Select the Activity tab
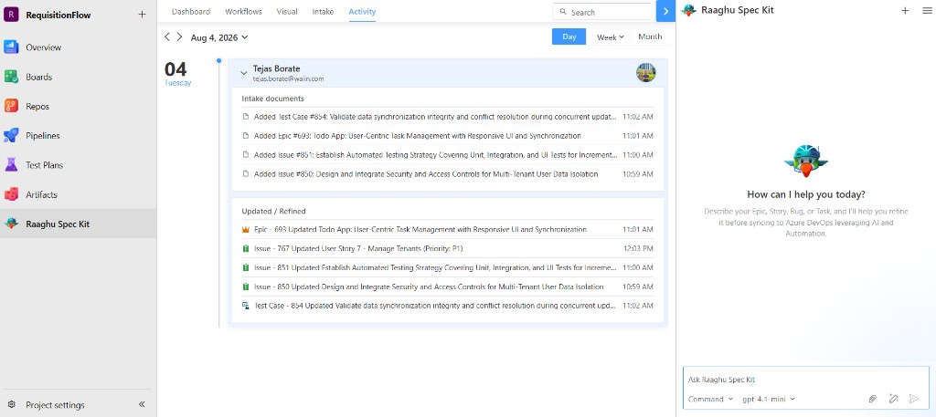 (362, 11)
